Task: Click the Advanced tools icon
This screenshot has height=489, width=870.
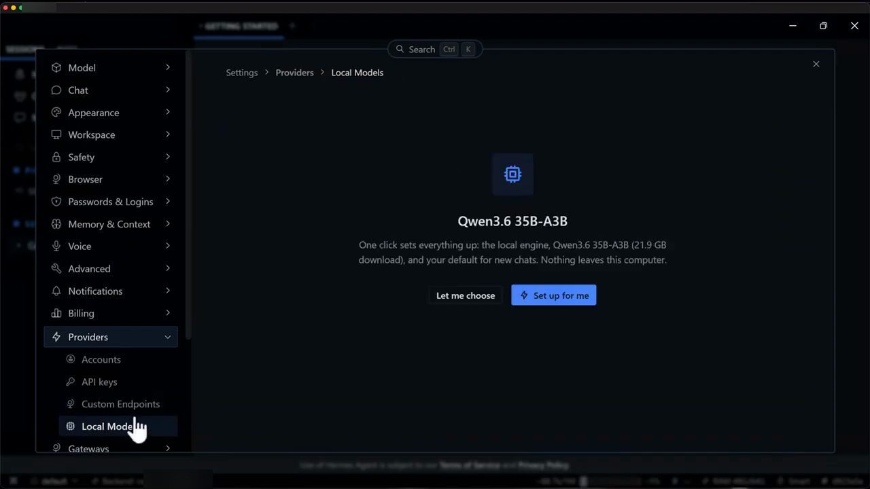Action: [56, 268]
